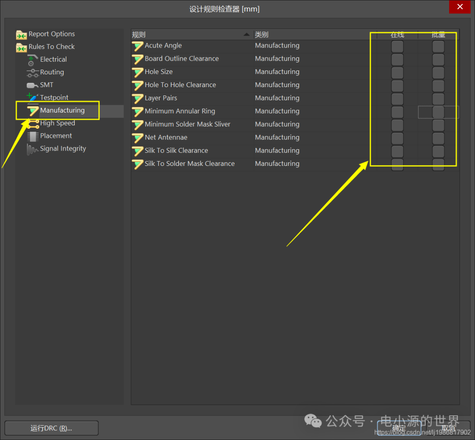Screen dimensions: 475x440
Task: Click the Board Outline Clearance rule icon
Action: tap(138, 59)
